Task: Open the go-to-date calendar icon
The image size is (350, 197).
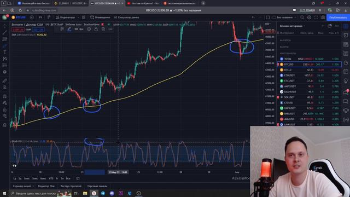Action: 78,178
